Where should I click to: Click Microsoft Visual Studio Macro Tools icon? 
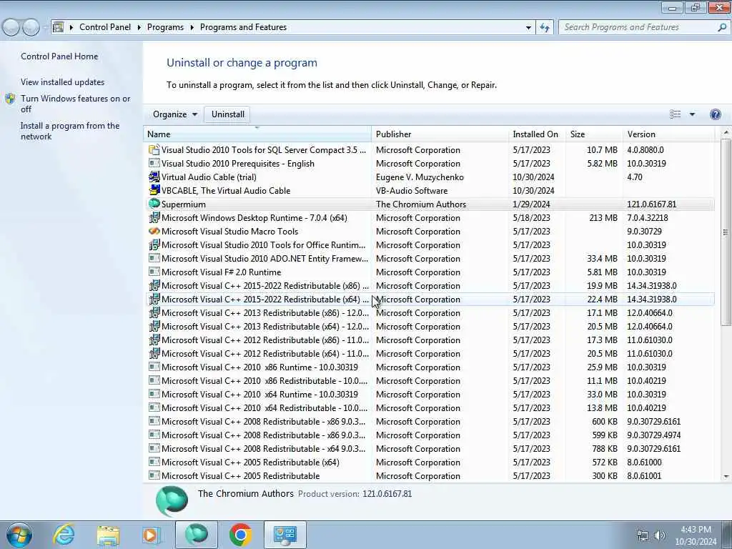154,231
